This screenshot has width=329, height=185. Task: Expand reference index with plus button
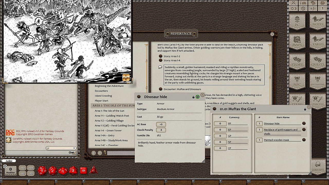click(94, 153)
